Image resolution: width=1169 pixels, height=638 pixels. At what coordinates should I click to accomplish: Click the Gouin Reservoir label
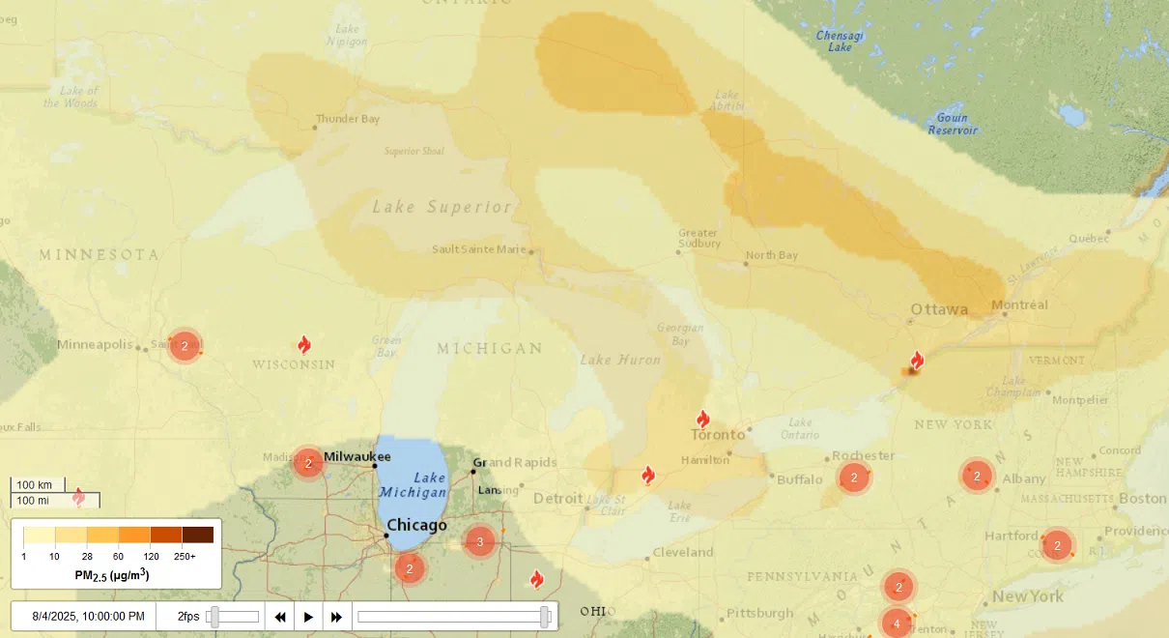(953, 124)
